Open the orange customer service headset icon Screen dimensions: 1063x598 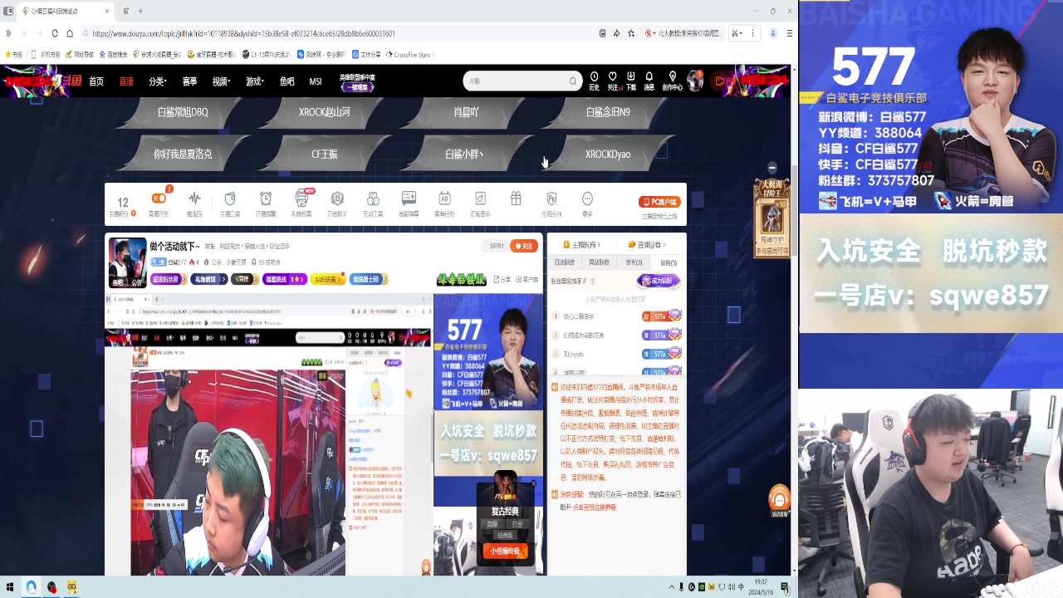click(x=779, y=501)
